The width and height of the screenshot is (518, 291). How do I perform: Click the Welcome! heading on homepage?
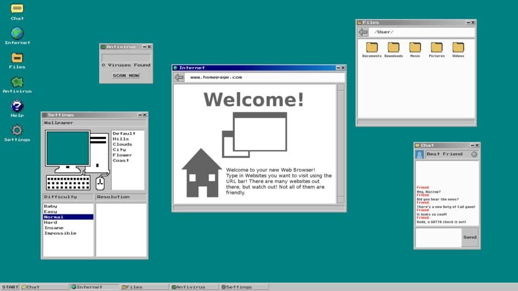[253, 100]
